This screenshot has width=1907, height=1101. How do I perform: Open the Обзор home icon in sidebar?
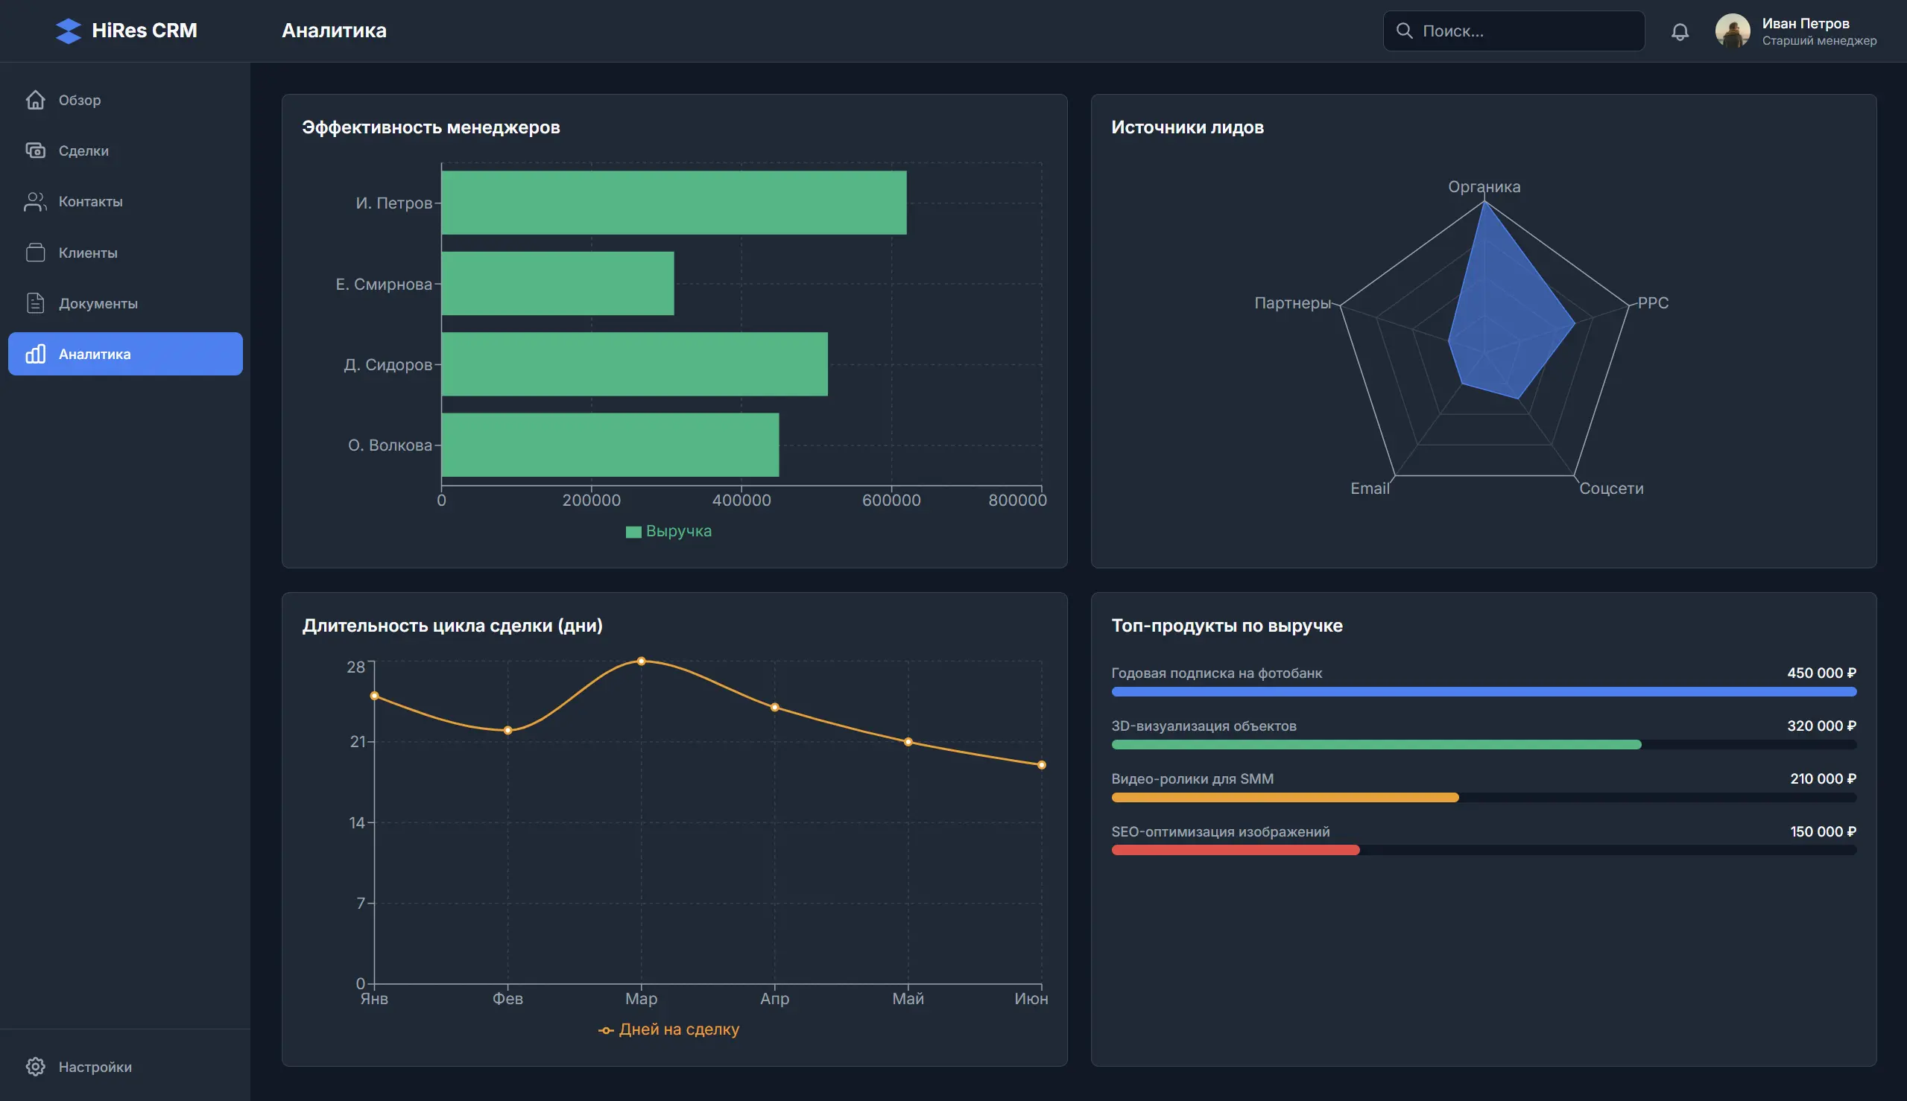[x=37, y=99]
